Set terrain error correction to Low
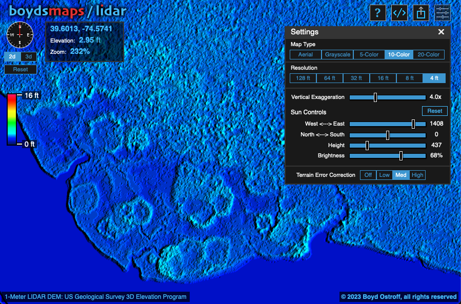This screenshot has height=304, width=461. coord(384,175)
